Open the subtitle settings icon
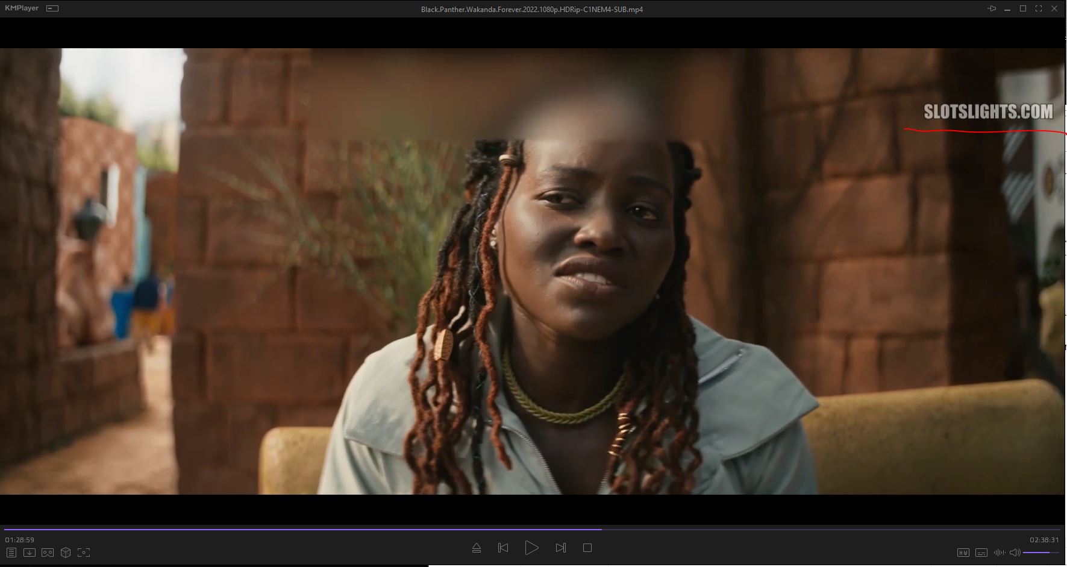The height and width of the screenshot is (567, 1067). point(981,553)
